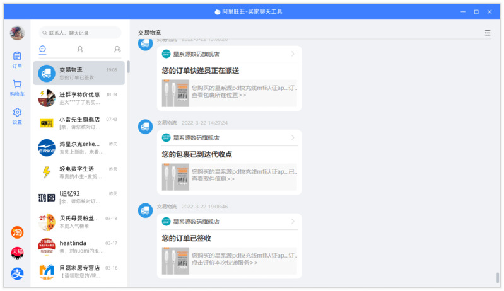Open the Orders (订单) sidebar icon
Image resolution: width=504 pixels, height=291 pixels.
17,59
